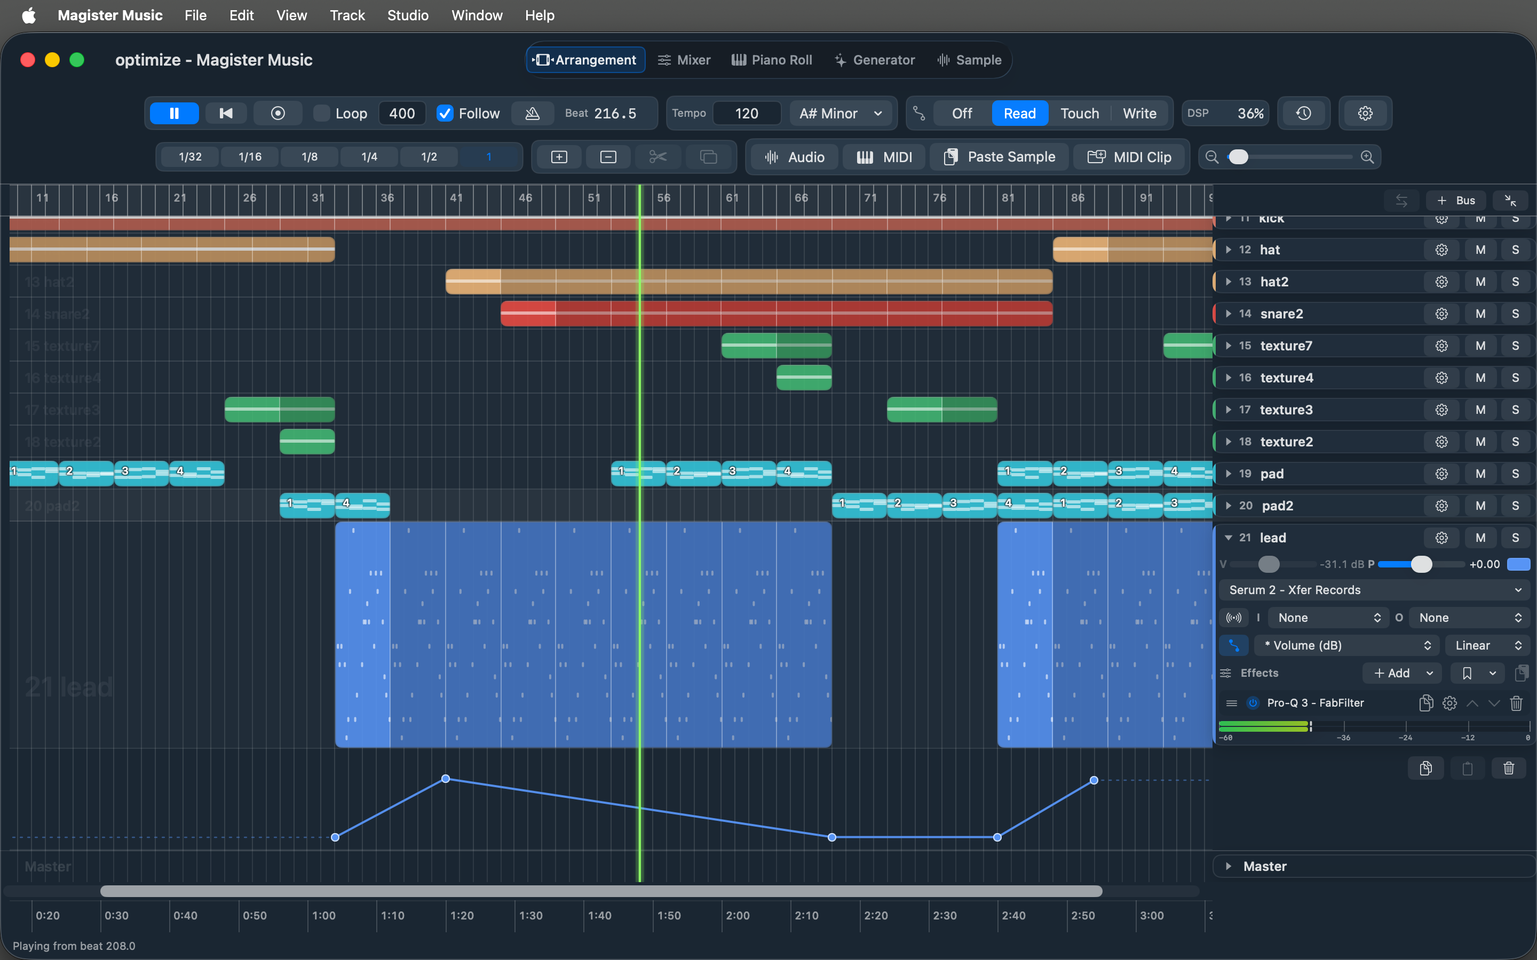The image size is (1537, 960).
Task: Open the A# Minor key dropdown
Action: coord(841,113)
